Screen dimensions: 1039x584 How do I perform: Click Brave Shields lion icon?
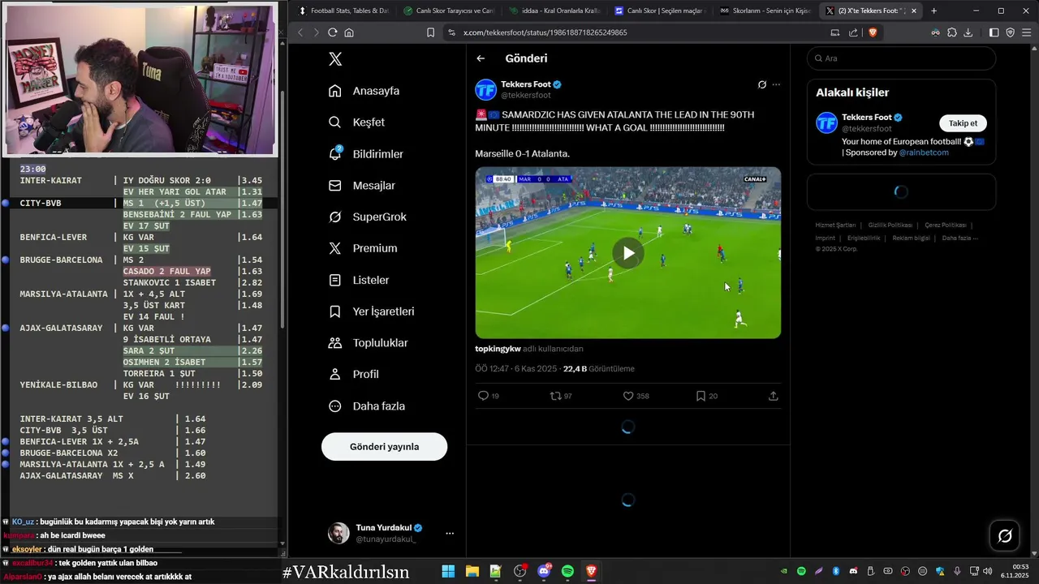(873, 32)
